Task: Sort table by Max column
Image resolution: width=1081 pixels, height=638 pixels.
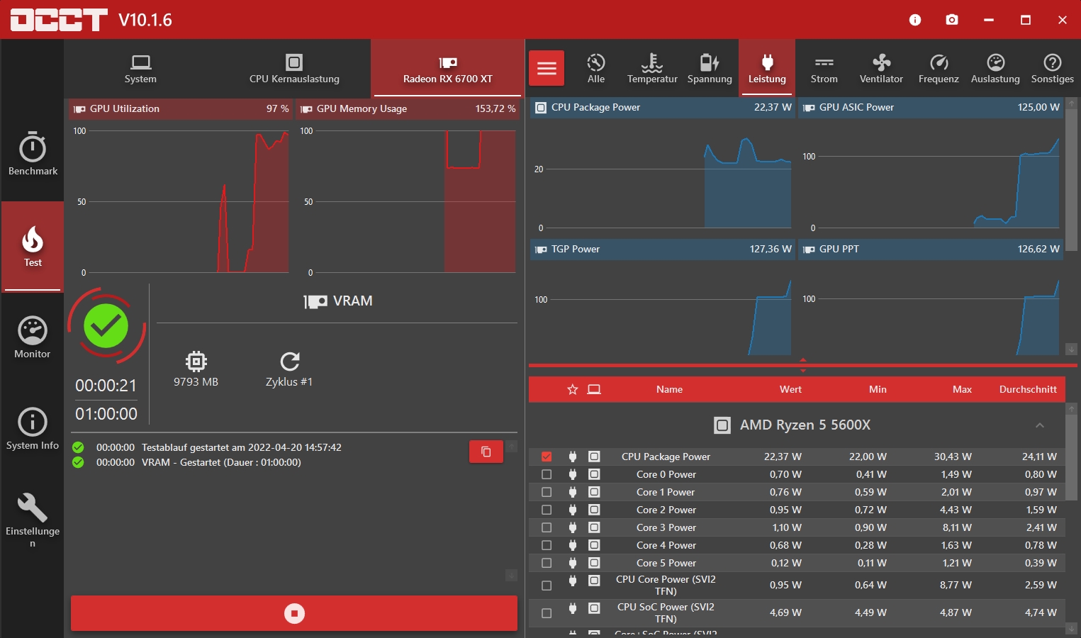Action: pos(962,389)
